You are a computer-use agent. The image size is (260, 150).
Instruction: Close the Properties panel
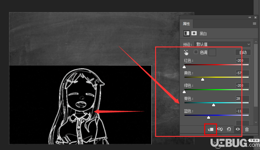[255, 17]
